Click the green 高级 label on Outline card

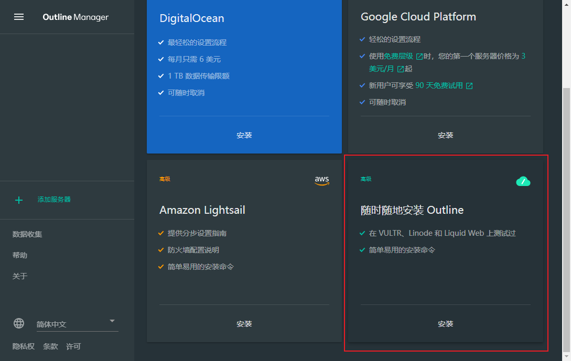point(366,179)
